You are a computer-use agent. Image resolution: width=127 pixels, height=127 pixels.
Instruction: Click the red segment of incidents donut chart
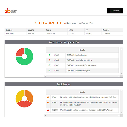pos(24,104)
